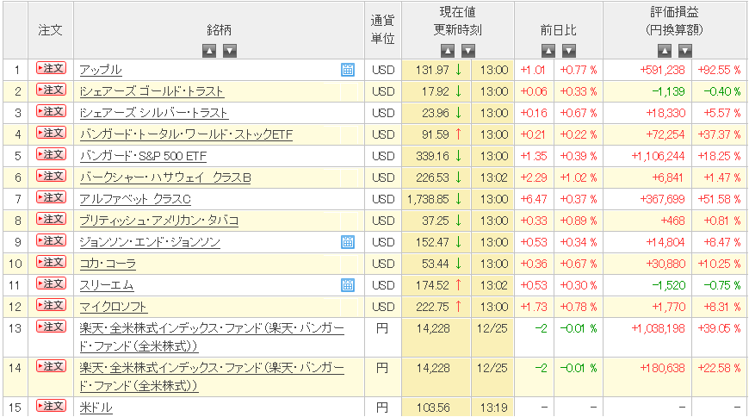The image size is (749, 417).
Task: Click 注文 for ジョンソン・エンド・ジョンソン
Action: pos(51,240)
